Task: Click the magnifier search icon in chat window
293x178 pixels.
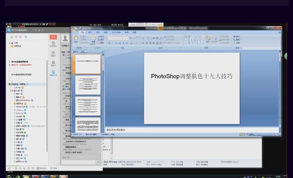Action: click(x=26, y=37)
